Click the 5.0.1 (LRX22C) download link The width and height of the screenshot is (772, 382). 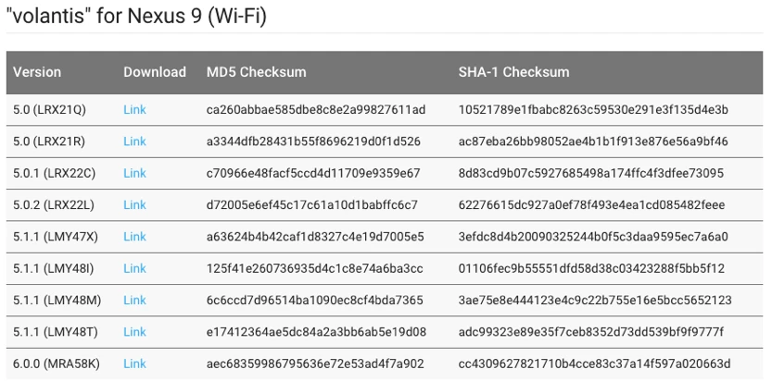click(134, 173)
